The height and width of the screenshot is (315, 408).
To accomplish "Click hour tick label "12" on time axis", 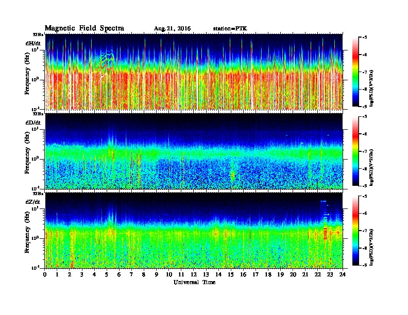I will pyautogui.click(x=194, y=274).
